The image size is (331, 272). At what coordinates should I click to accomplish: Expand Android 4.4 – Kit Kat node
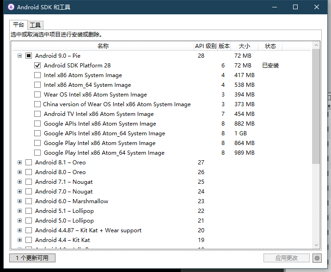(x=19, y=240)
